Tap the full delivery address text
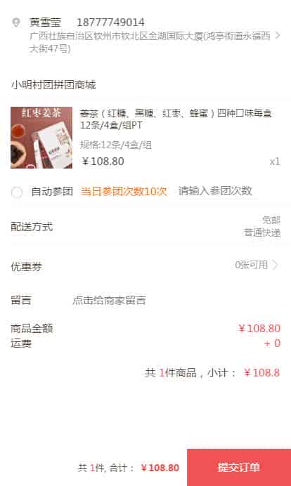Viewport: 291px width, 486px height. click(150, 42)
